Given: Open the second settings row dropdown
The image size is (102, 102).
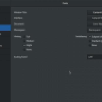Looking at the screenshot, I should tap(94, 18).
